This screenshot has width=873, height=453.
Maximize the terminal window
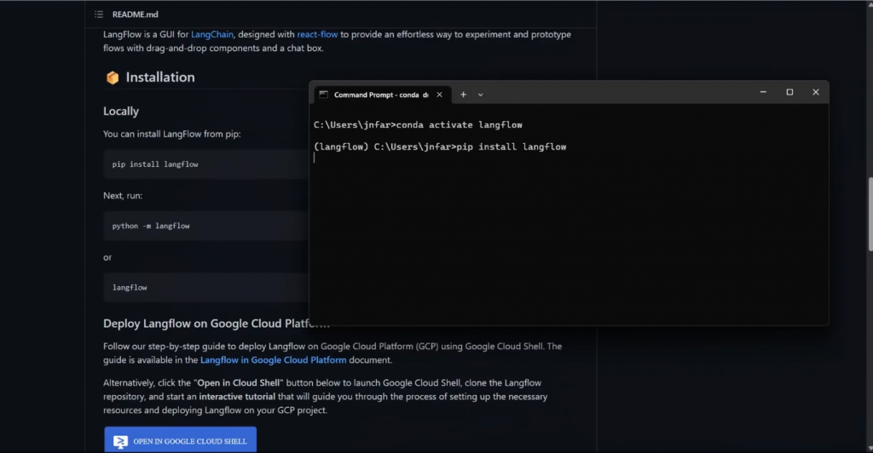[x=789, y=92]
